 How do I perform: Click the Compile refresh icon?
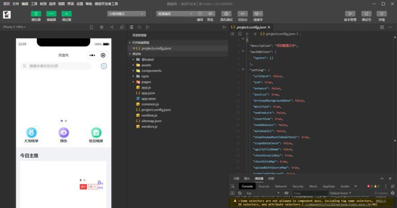tap(200, 14)
